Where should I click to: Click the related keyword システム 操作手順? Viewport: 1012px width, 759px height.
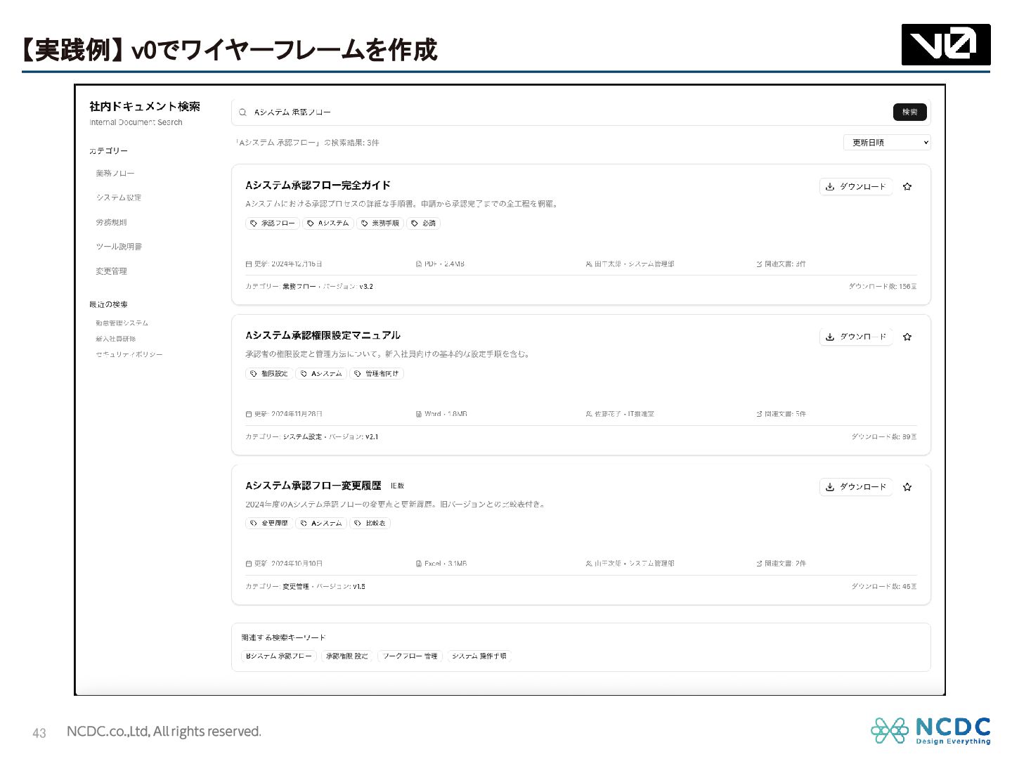click(479, 656)
